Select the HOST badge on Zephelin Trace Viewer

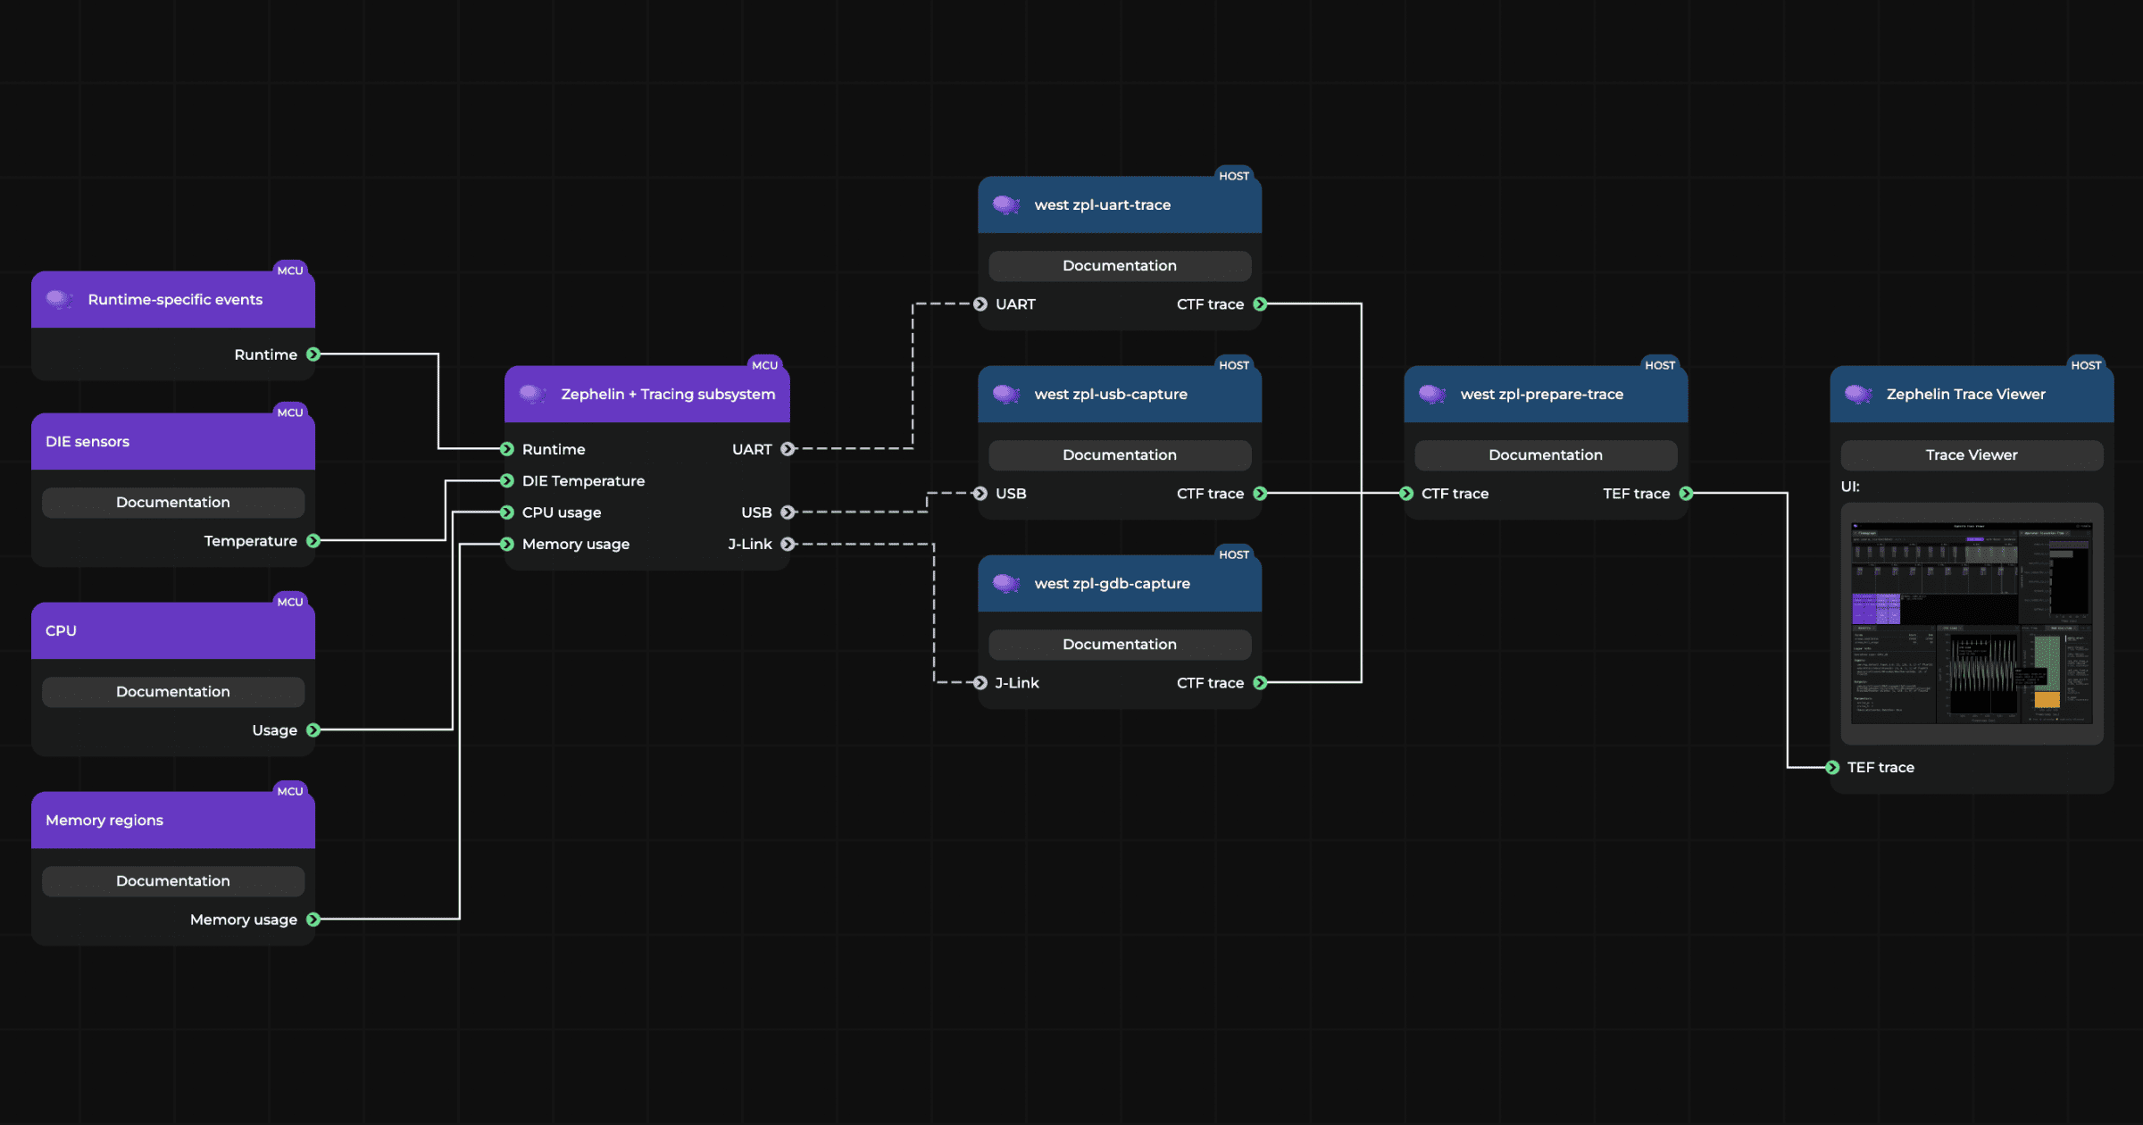2087,364
